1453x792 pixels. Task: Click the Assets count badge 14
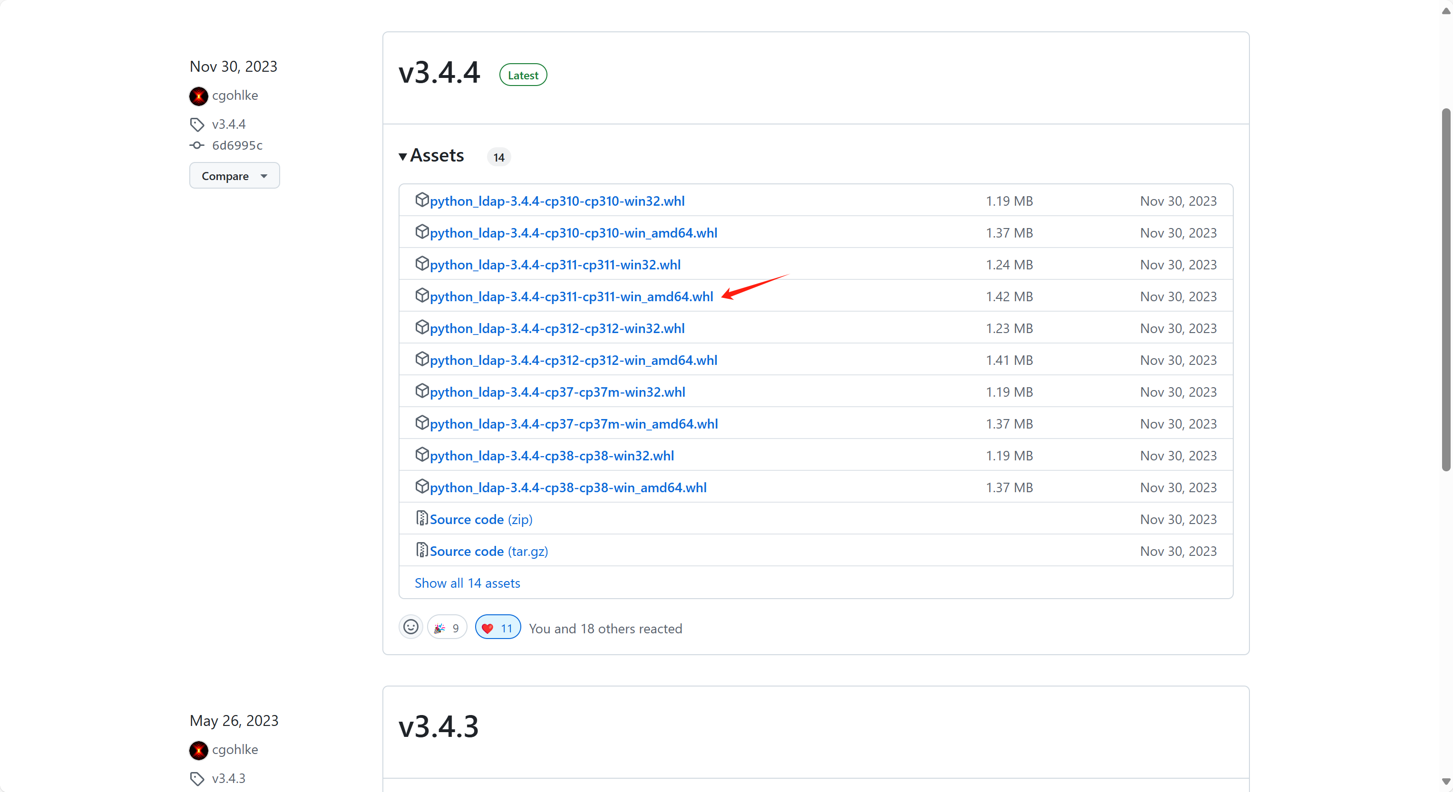[x=498, y=157]
